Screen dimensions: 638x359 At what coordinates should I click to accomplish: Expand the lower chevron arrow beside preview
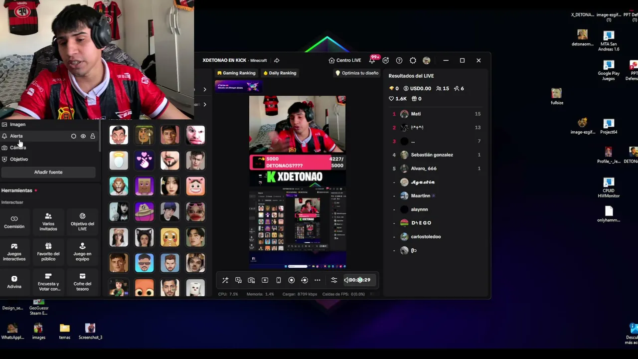tap(204, 104)
